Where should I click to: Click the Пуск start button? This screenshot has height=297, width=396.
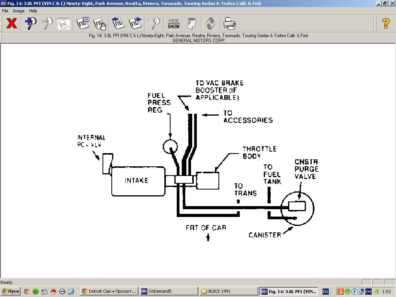pyautogui.click(x=10, y=291)
